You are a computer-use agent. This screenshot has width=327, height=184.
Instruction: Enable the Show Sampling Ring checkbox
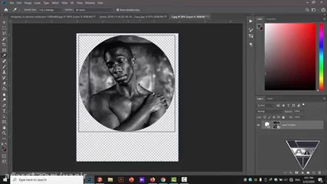[x=118, y=10]
